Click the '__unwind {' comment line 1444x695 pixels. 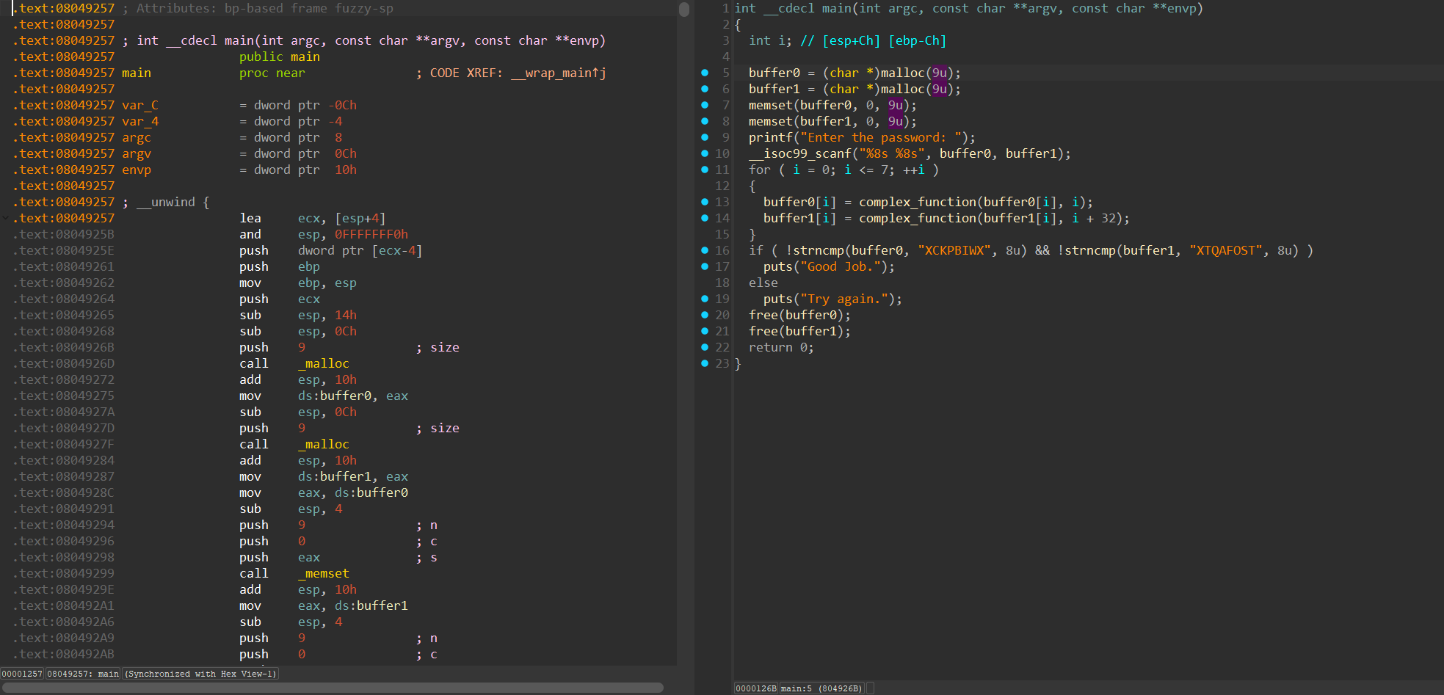(x=166, y=202)
